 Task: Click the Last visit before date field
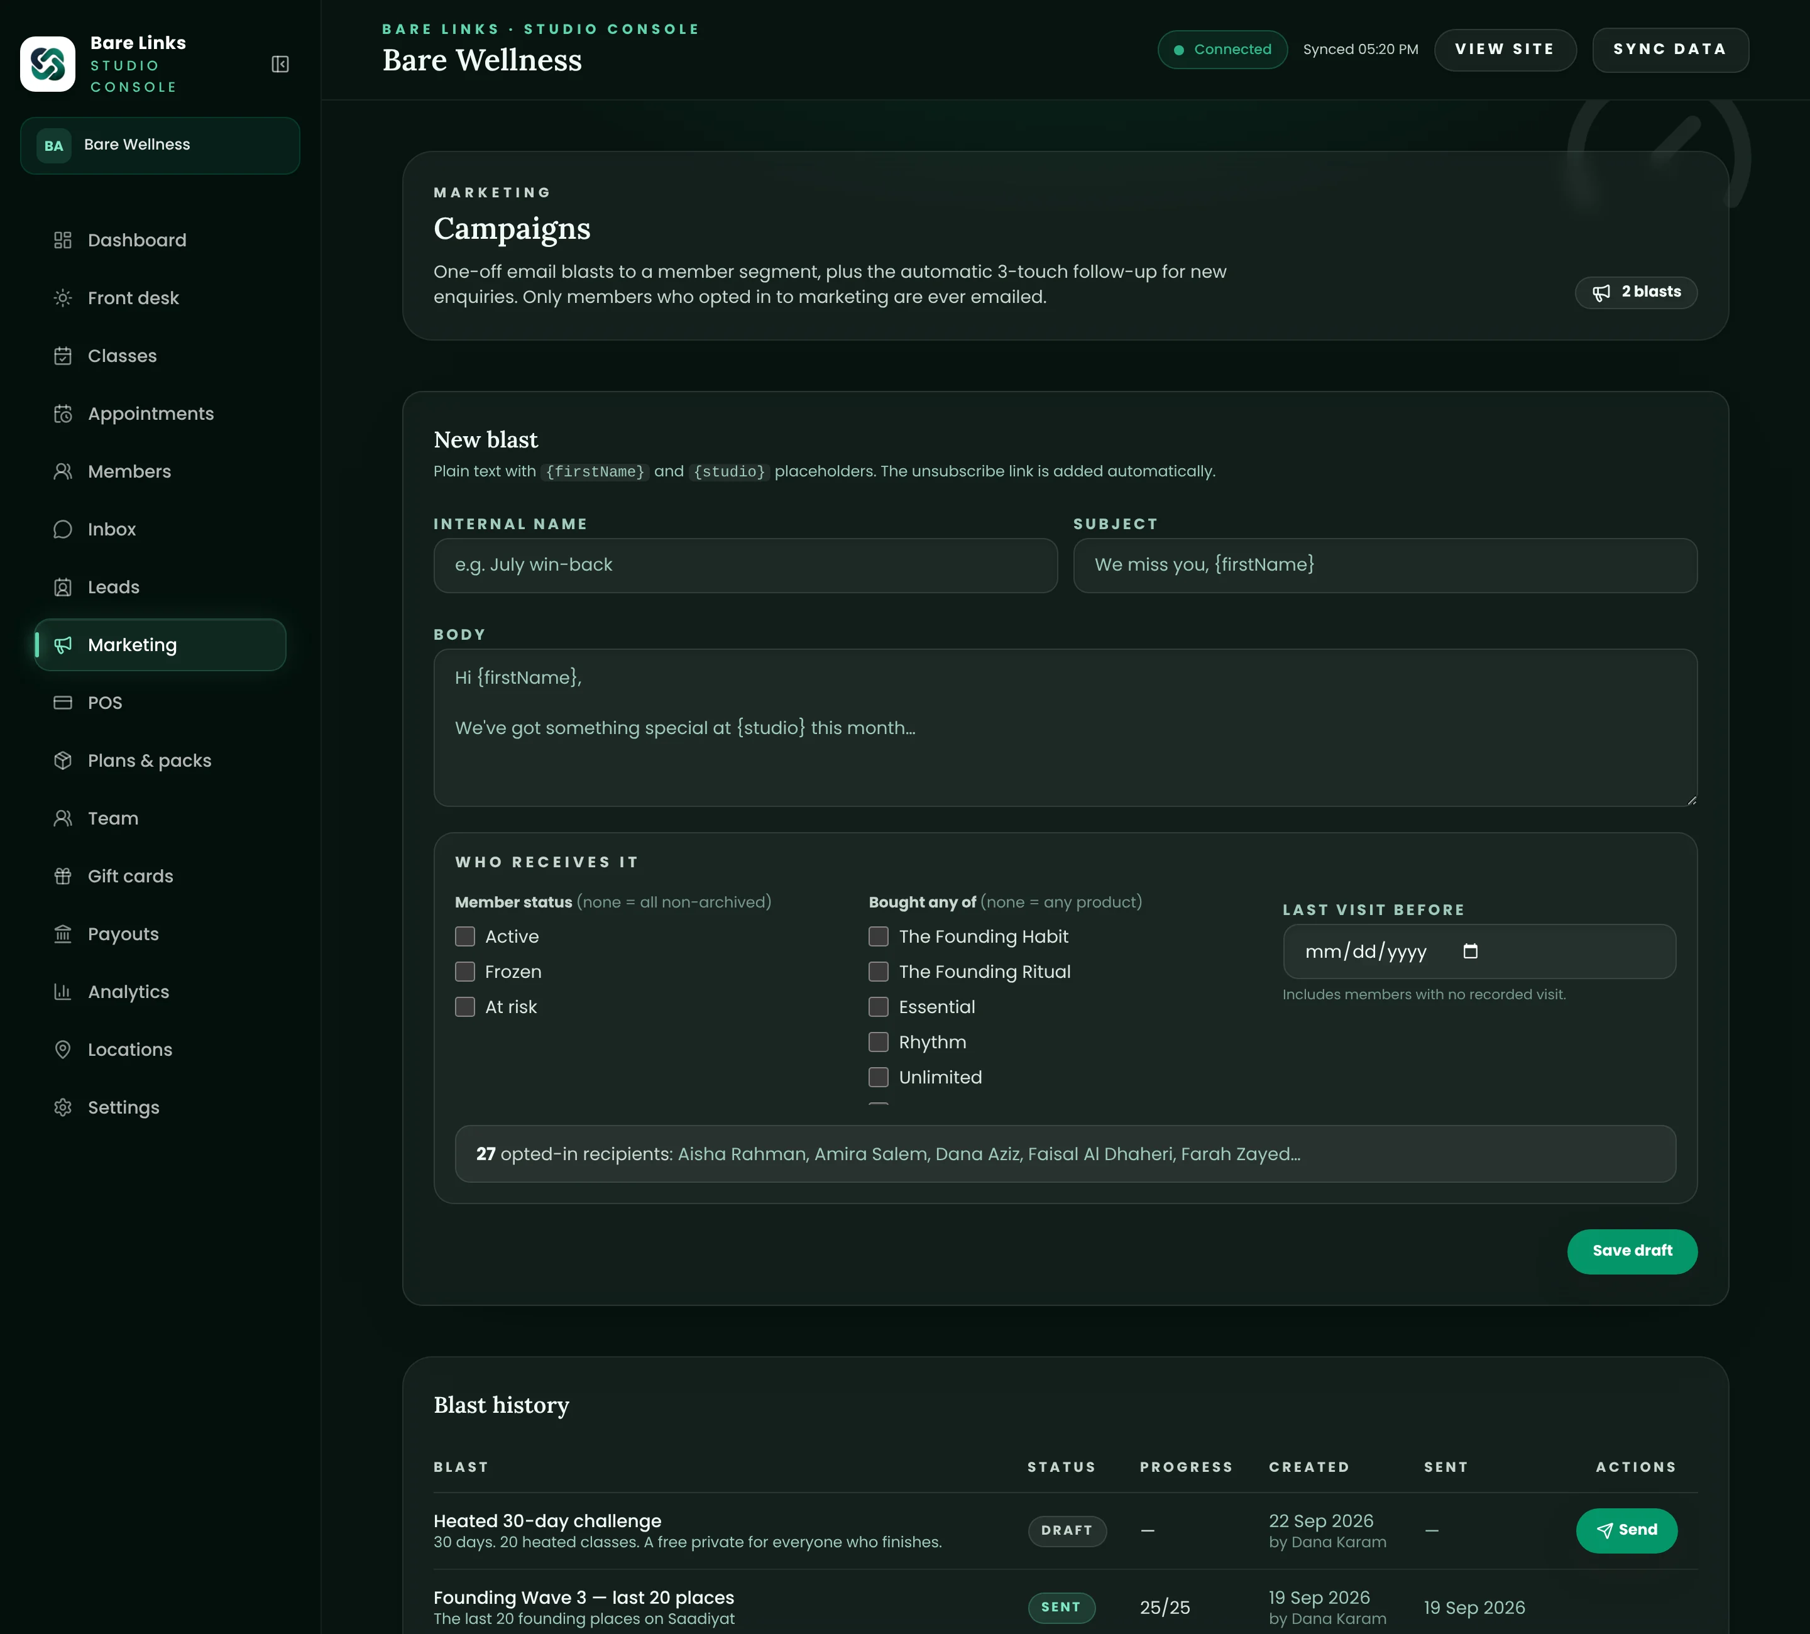[x=1479, y=951]
